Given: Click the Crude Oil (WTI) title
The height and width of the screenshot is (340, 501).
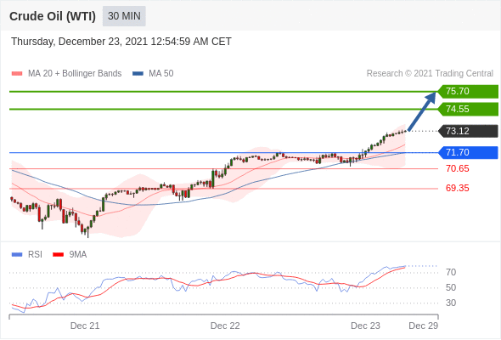Looking at the screenshot, I should tap(53, 16).
